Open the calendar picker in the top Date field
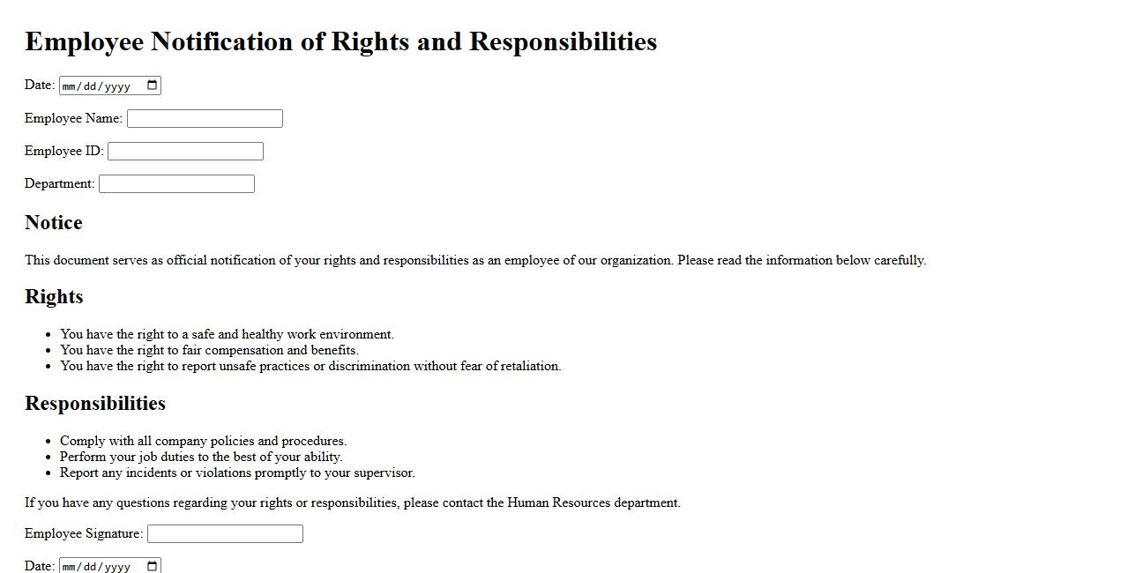 [x=153, y=86]
